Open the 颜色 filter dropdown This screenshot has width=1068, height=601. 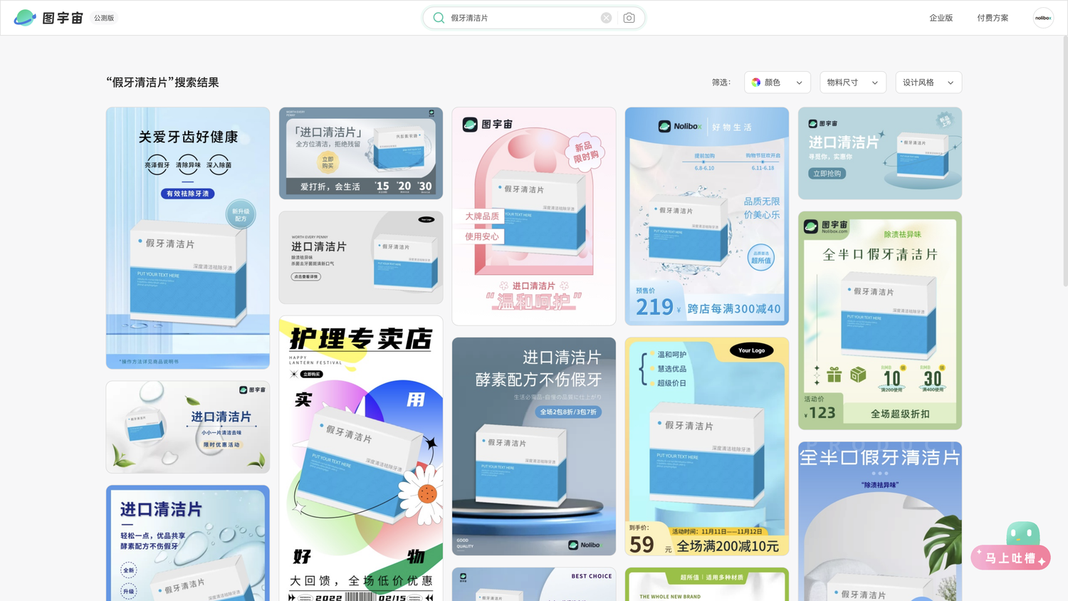tap(778, 83)
